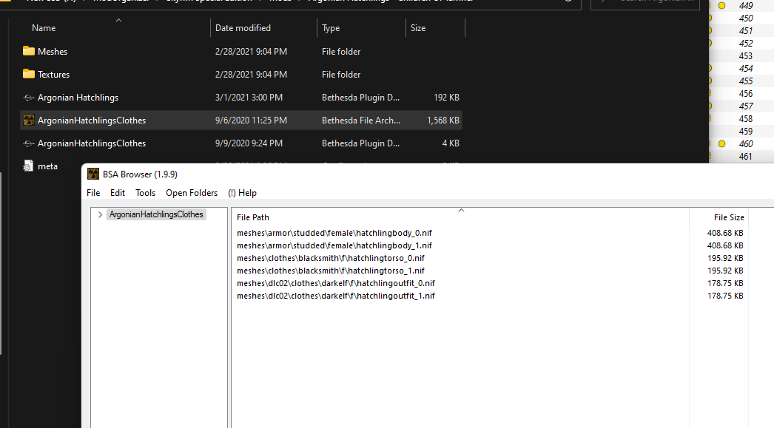Sort BSA list by File Path header

click(253, 217)
